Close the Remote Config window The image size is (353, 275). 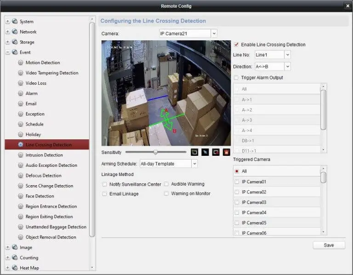pos(347,6)
